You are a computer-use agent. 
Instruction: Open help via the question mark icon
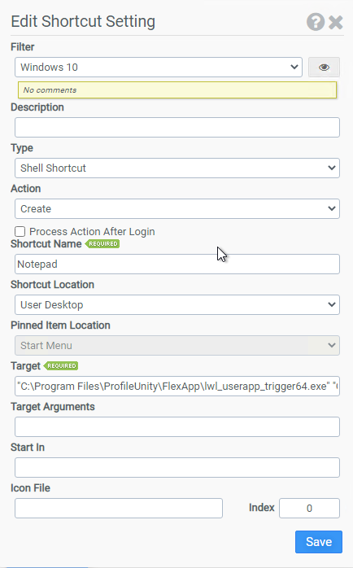(x=316, y=22)
